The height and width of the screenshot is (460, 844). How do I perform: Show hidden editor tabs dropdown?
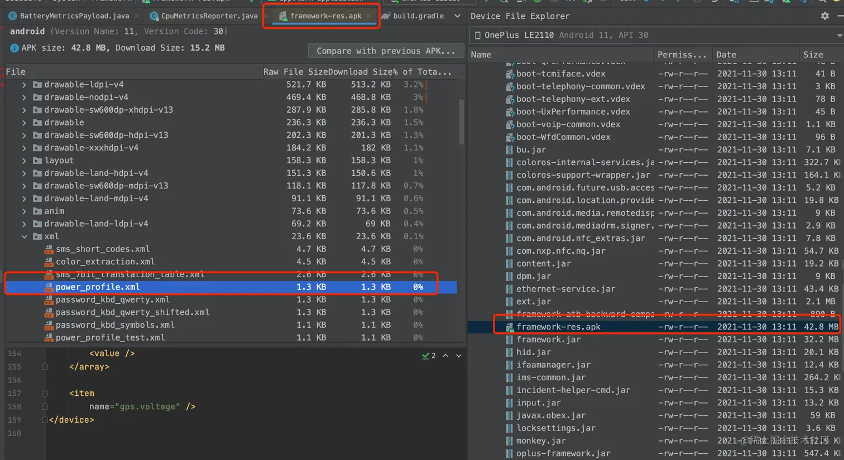coord(457,16)
